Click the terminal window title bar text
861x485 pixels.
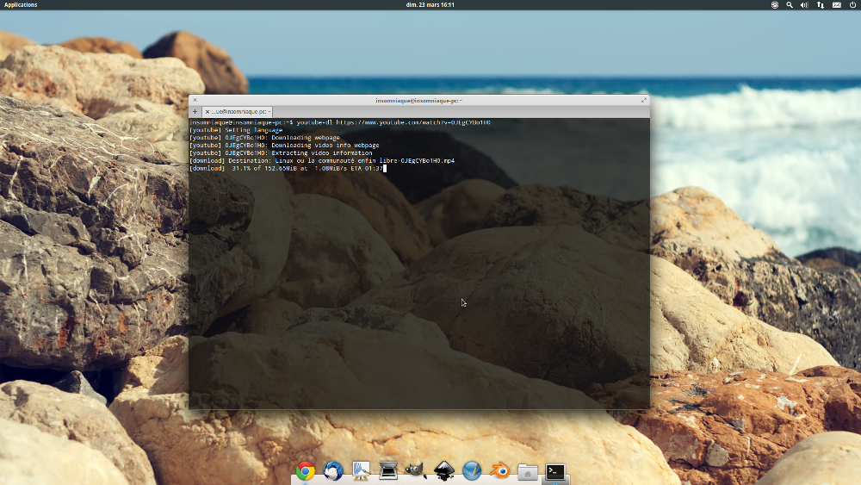tap(418, 101)
